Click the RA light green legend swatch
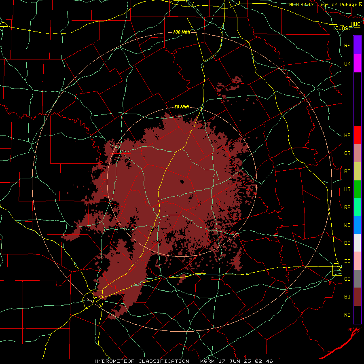 (357, 207)
